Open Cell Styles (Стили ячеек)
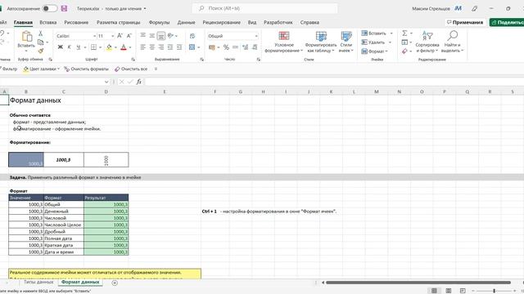Screen dimensions: 524x294 (x=346, y=42)
